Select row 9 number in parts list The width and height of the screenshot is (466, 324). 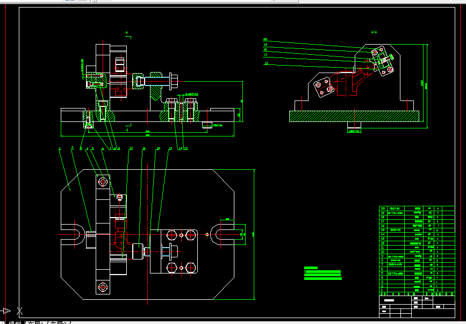(382, 256)
